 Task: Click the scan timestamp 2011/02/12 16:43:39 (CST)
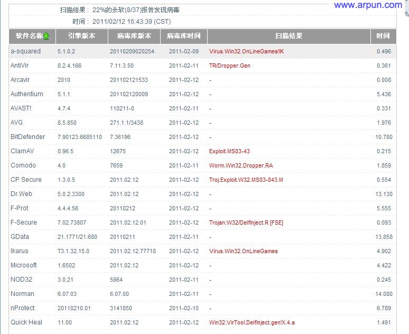pos(132,21)
